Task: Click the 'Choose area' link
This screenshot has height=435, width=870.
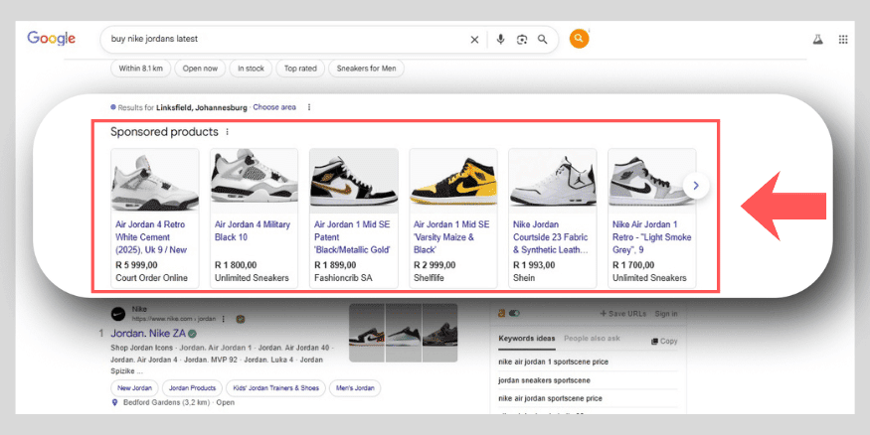Action: [274, 107]
